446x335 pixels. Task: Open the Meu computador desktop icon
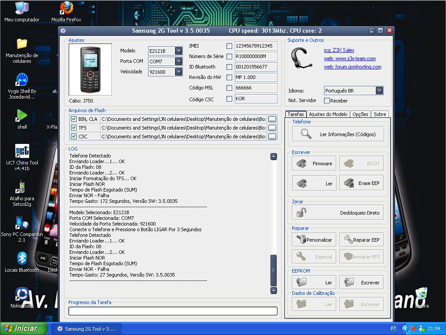[22, 11]
